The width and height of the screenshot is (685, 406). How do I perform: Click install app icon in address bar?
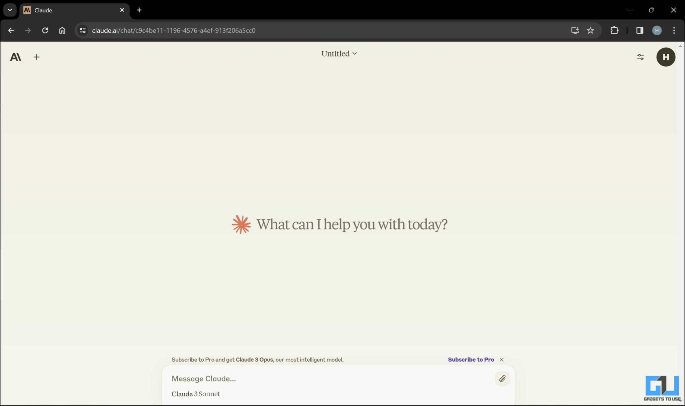[575, 30]
